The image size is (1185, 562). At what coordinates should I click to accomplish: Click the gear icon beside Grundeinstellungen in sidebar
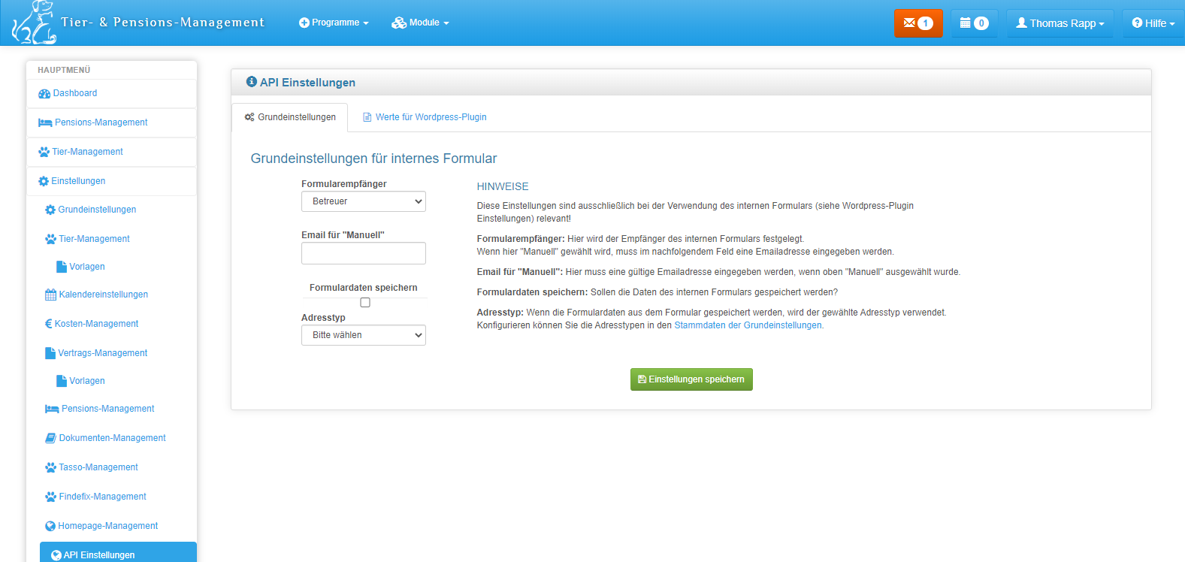click(50, 210)
